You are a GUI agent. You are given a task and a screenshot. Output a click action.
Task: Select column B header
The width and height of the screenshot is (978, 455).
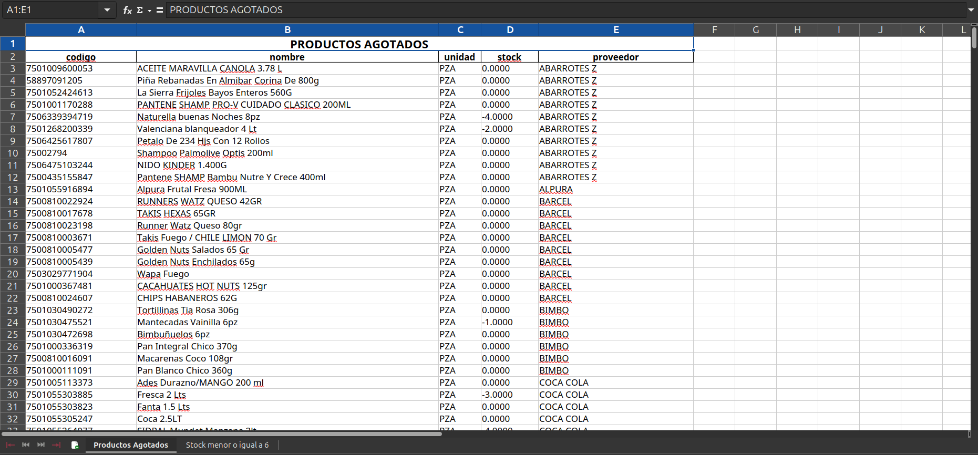tap(287, 30)
